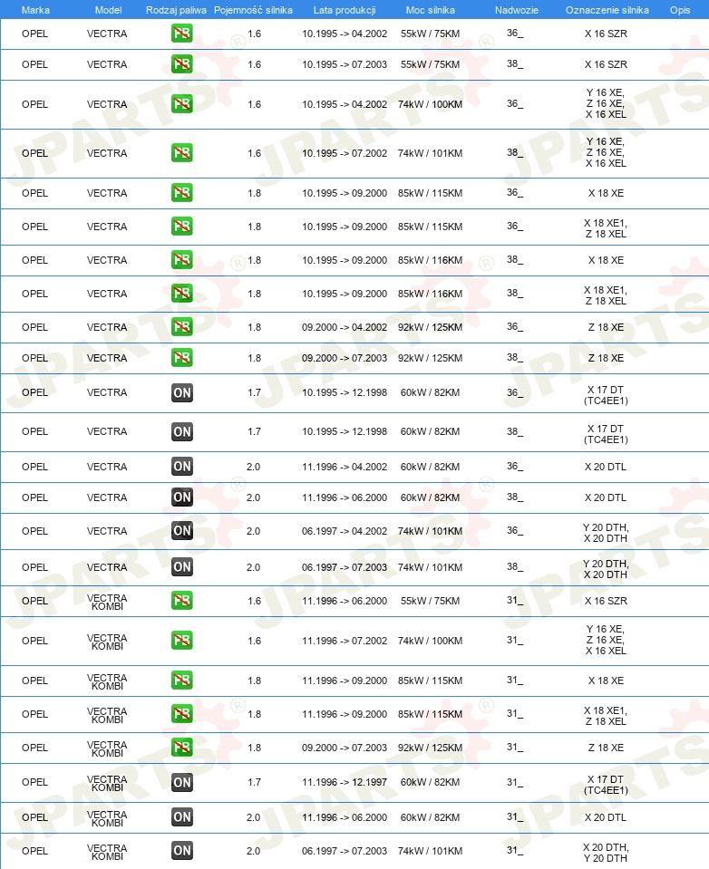Click petrol icon in 10.1995 -> 07.2002 row
The image size is (709, 869).
182,153
